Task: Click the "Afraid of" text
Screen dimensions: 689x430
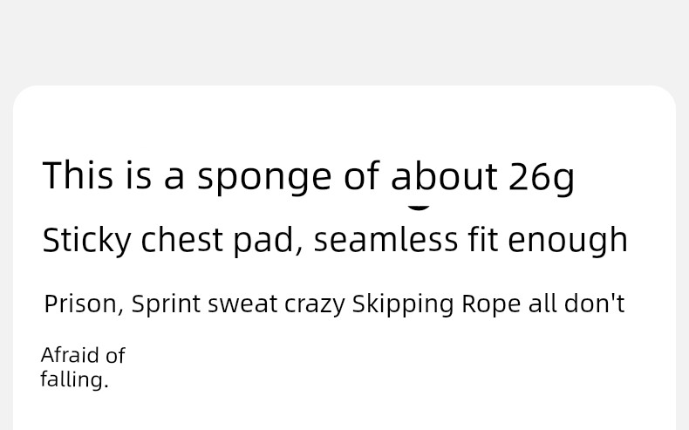Action: coord(83,355)
